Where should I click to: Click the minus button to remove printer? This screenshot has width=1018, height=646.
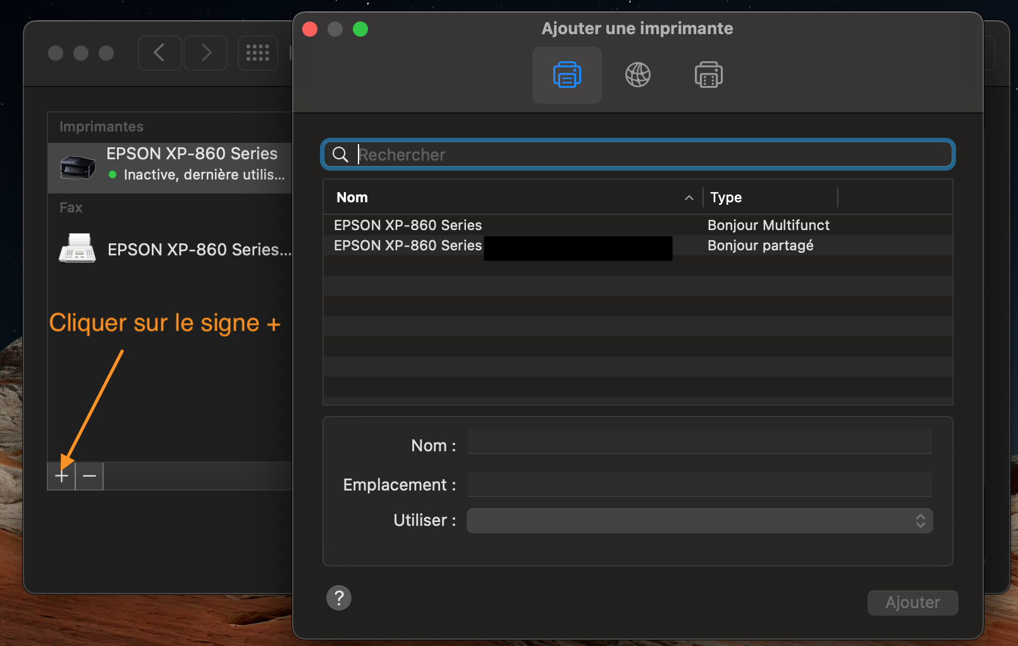pyautogui.click(x=90, y=476)
